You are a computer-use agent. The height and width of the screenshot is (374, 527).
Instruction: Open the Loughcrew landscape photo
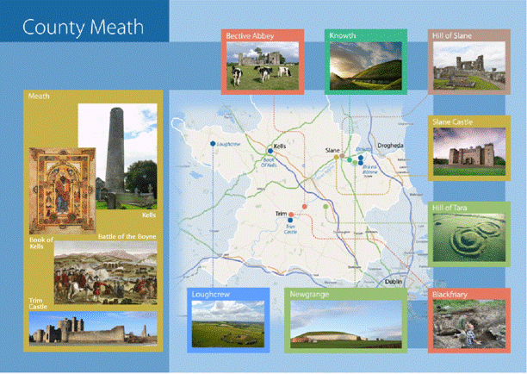[229, 324]
